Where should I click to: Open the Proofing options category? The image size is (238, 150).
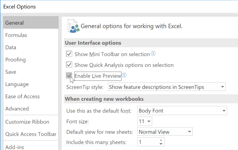coord(15,60)
